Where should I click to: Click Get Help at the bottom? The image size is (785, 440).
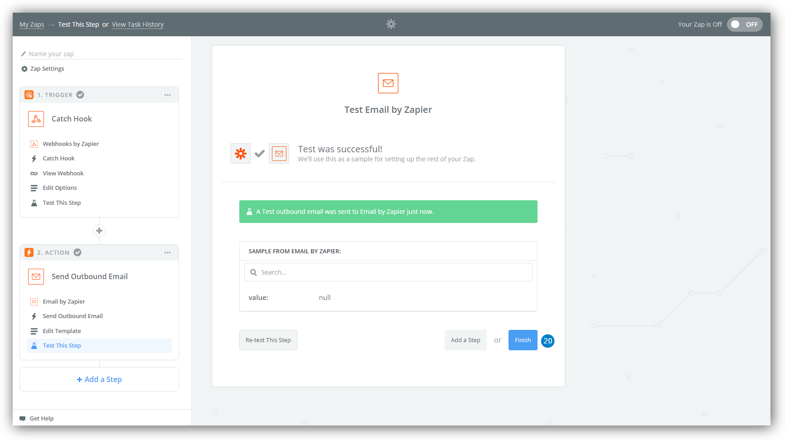pyautogui.click(x=37, y=419)
